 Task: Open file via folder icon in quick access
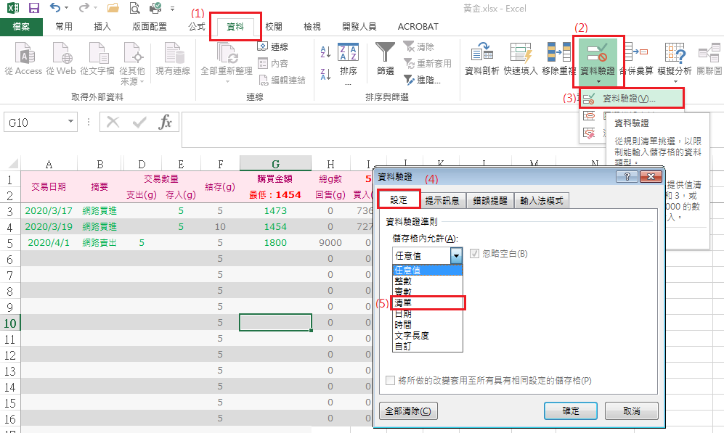[x=113, y=8]
